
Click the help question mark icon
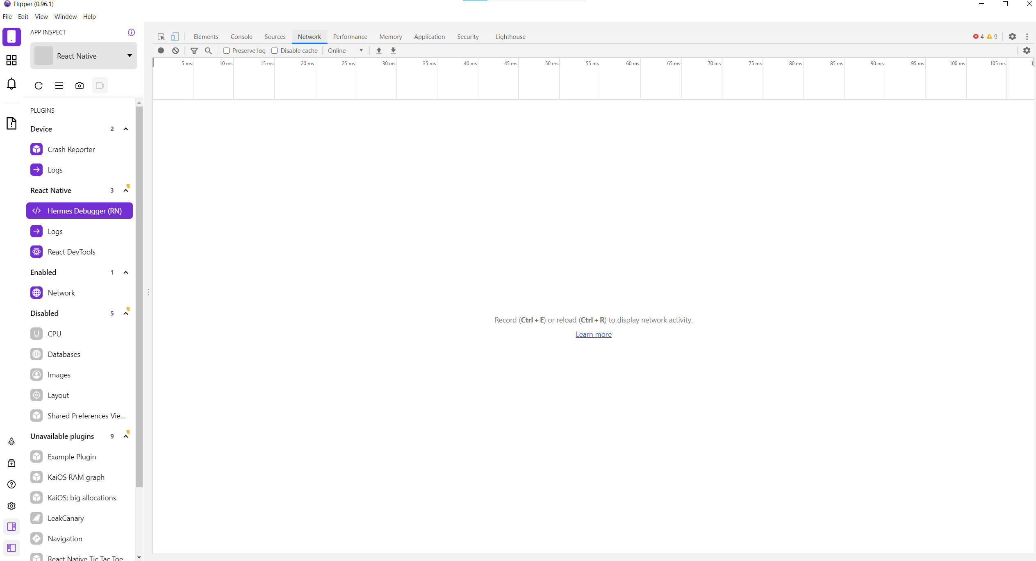click(x=11, y=484)
